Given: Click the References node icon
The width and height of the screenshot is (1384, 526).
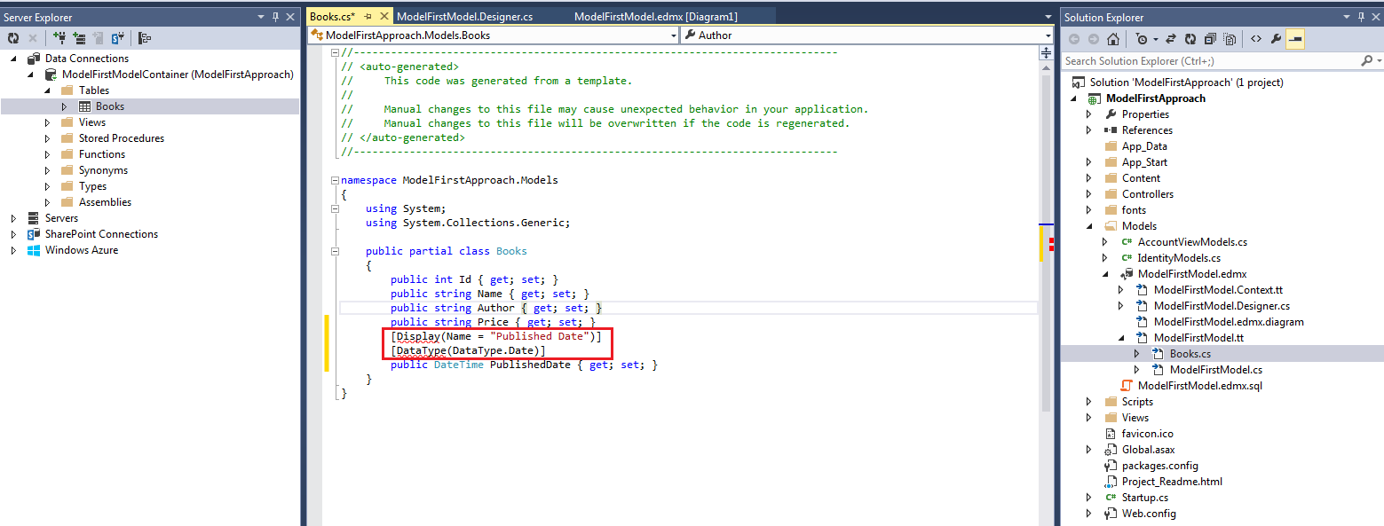Looking at the screenshot, I should 1111,130.
